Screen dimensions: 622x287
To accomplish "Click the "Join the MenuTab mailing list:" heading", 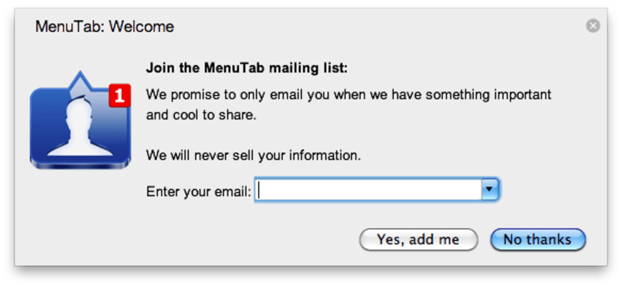I will (x=246, y=68).
